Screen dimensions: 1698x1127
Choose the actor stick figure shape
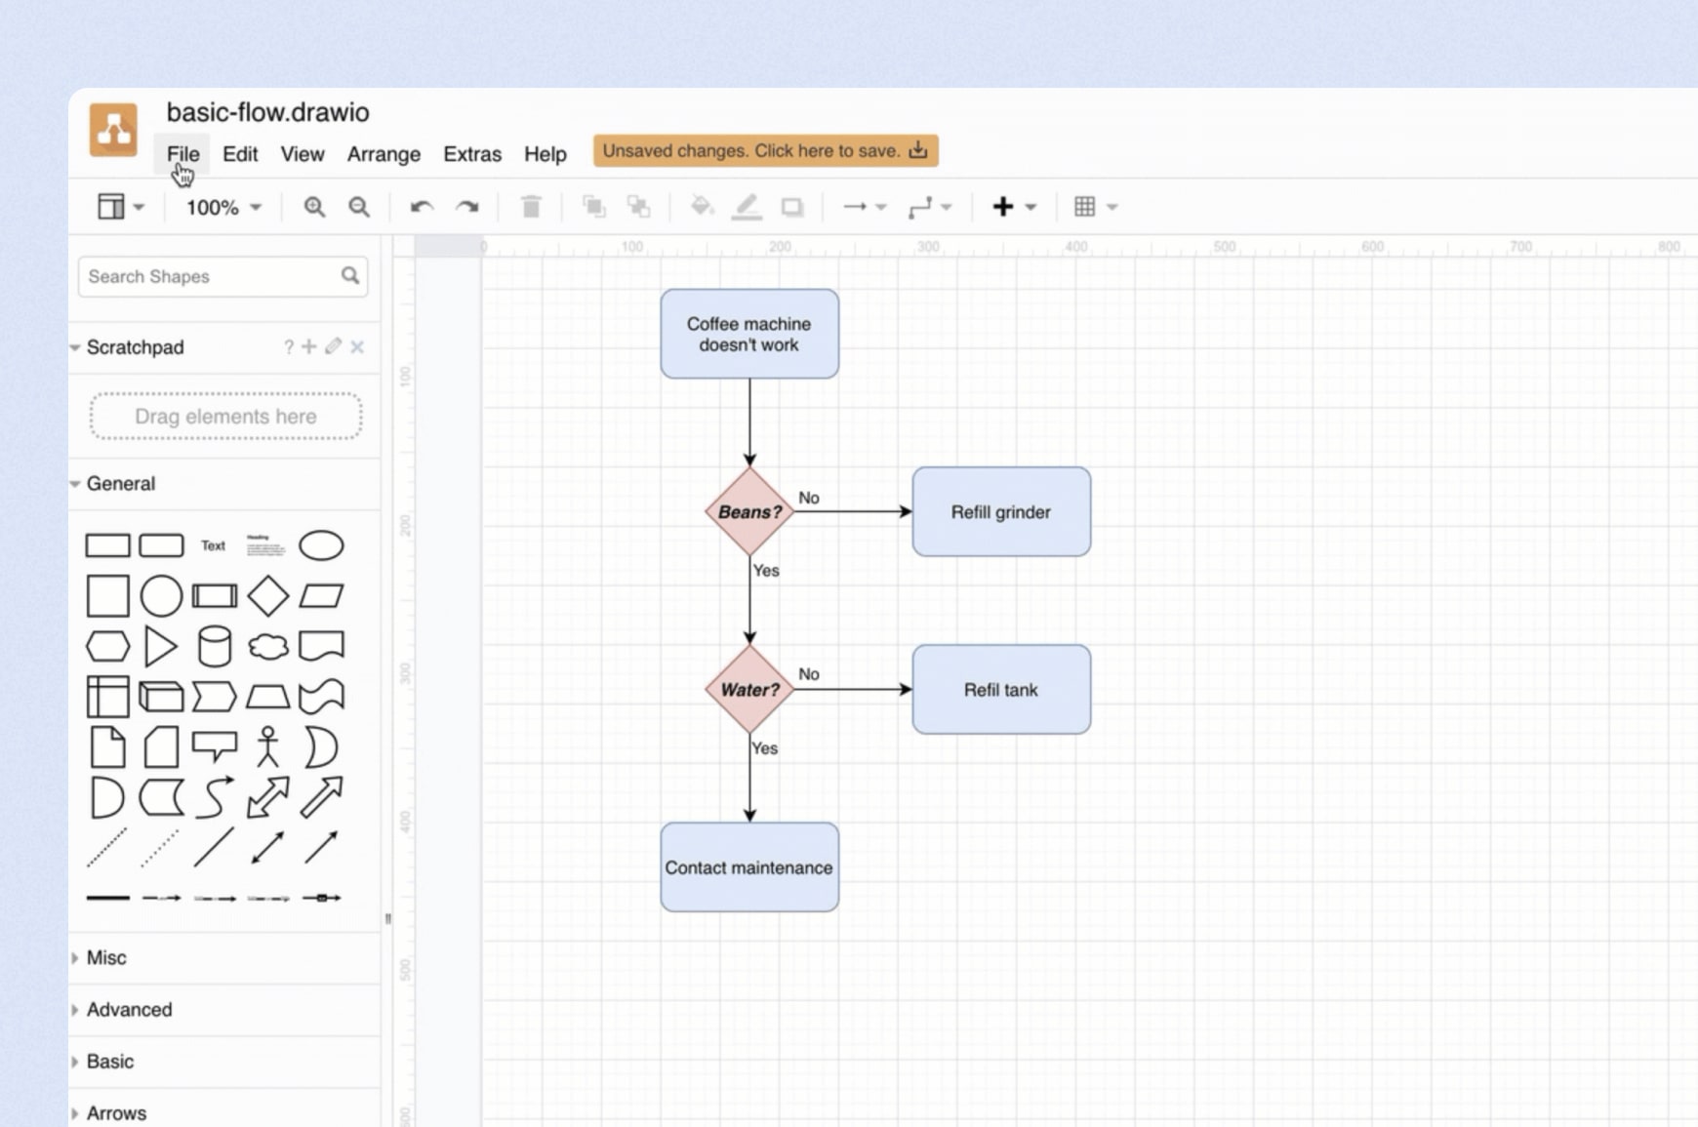tap(267, 747)
